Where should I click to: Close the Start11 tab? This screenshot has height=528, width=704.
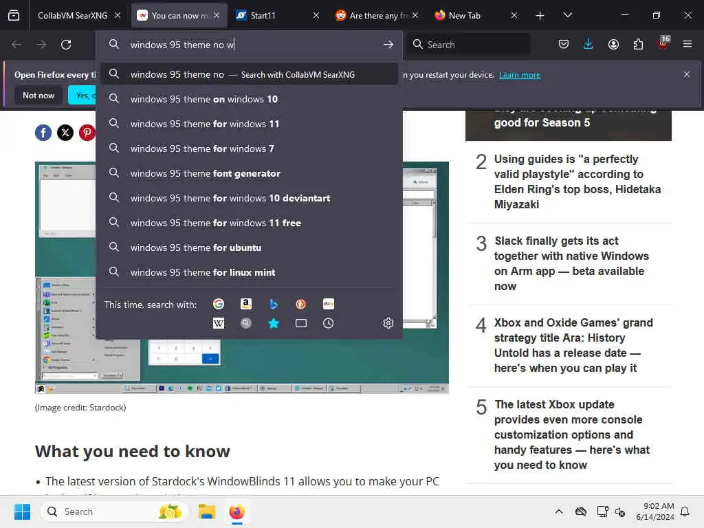[x=316, y=15]
